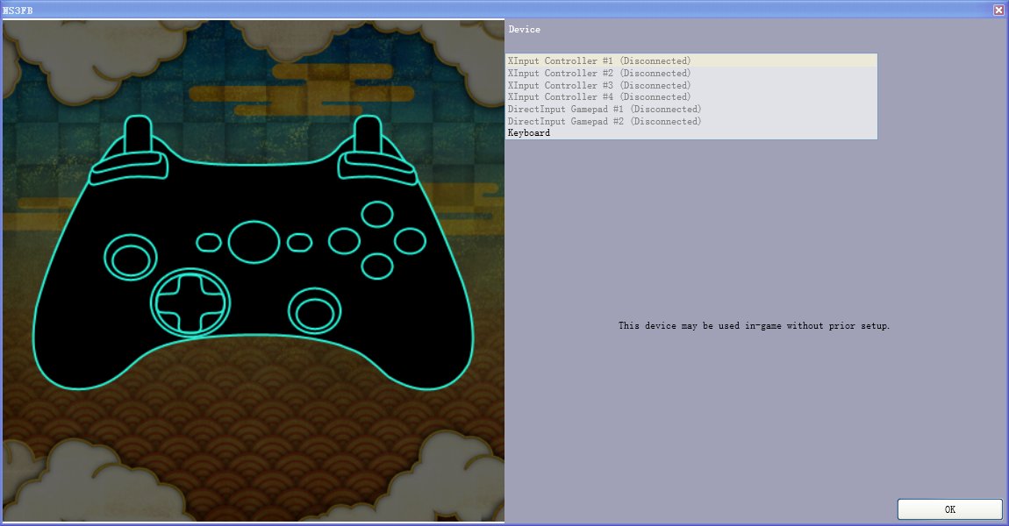Click the left analog stick on the controller
The image size is (1009, 526).
click(132, 257)
